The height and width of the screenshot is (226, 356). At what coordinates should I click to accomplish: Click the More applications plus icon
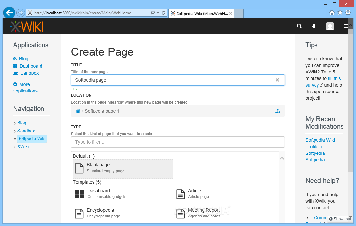click(15, 84)
